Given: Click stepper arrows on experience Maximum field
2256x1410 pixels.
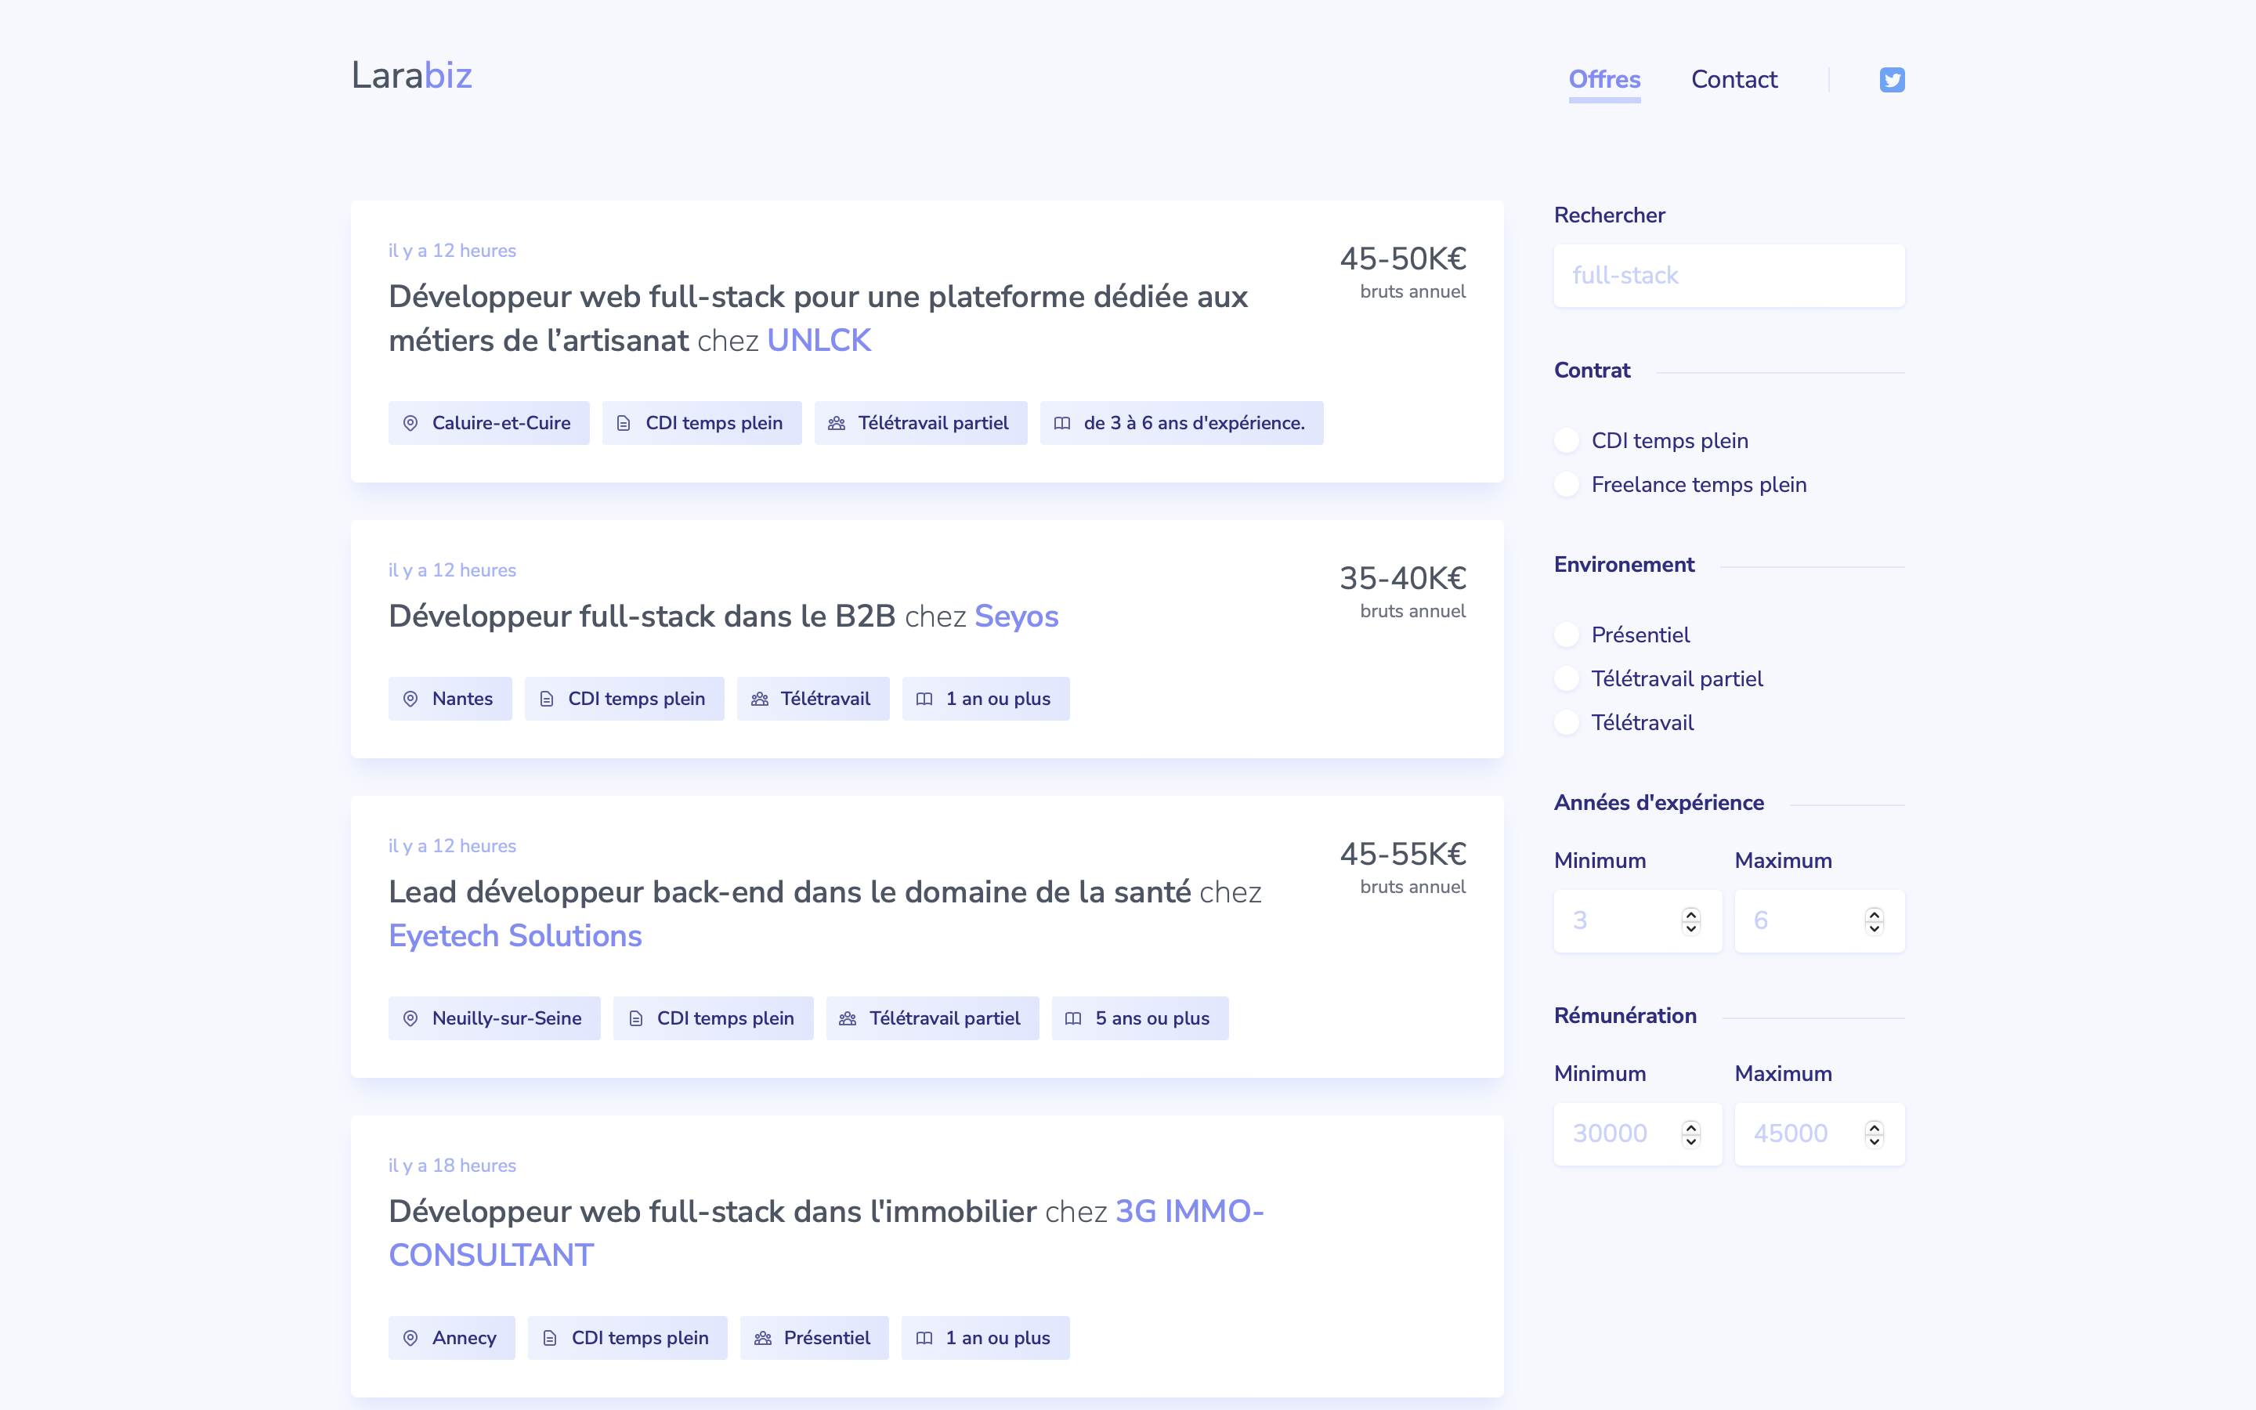Looking at the screenshot, I should click(x=1874, y=921).
